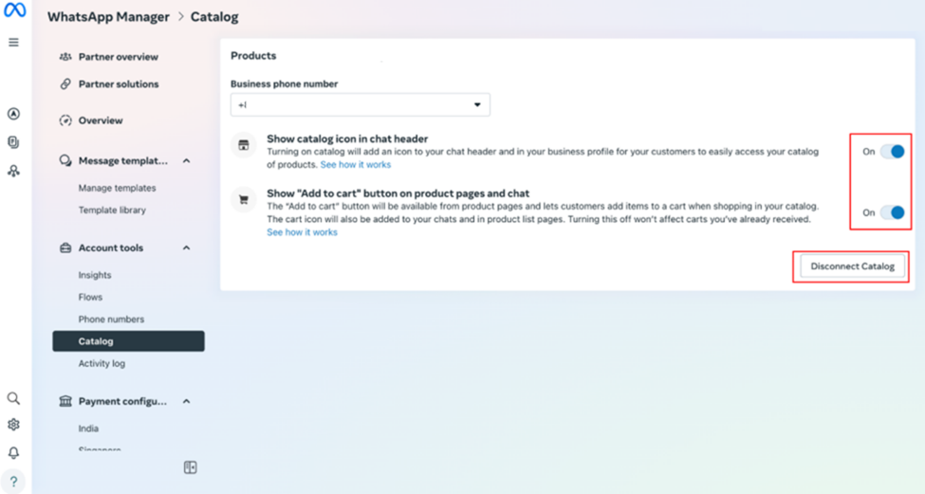
Task: Click the storefront catalog icon
Action: (x=244, y=145)
